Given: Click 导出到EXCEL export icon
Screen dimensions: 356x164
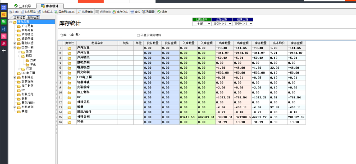Looking at the screenshot, I should (x=56, y=12).
